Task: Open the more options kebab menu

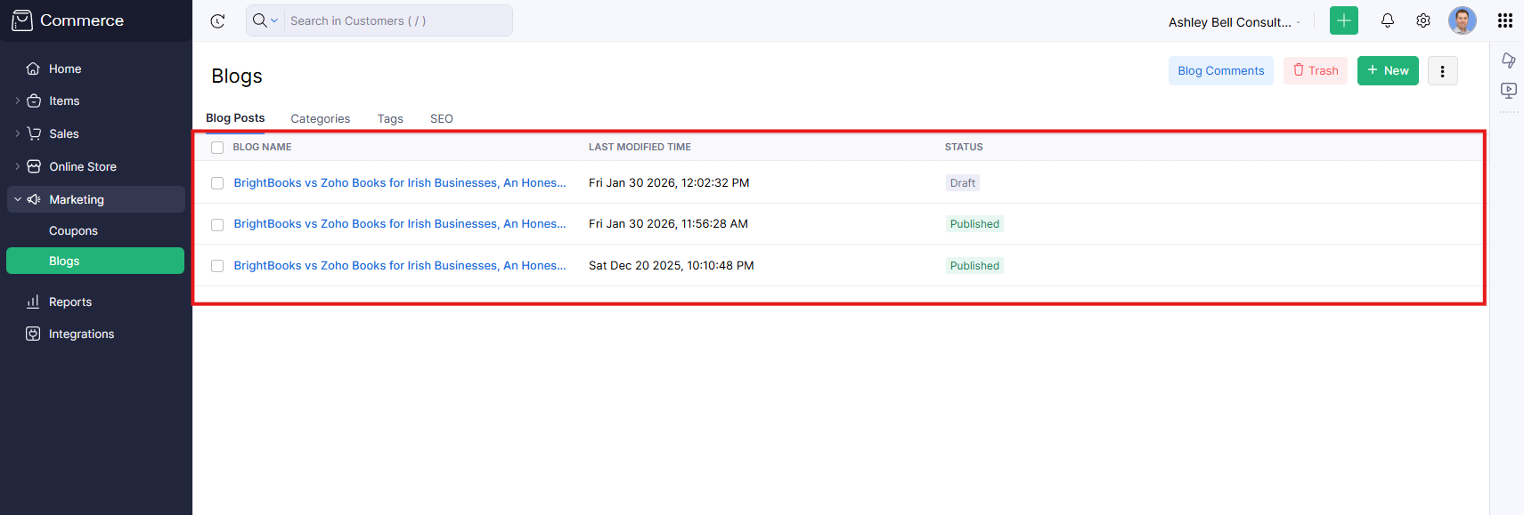Action: 1442,71
